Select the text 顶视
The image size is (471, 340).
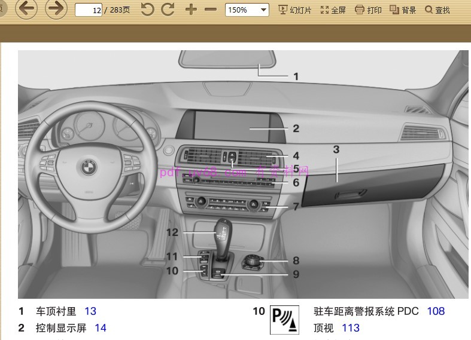click(324, 328)
